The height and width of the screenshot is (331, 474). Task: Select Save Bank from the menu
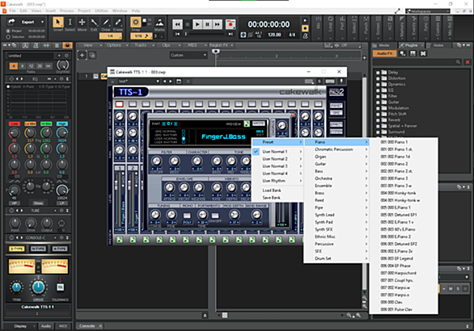277,198
